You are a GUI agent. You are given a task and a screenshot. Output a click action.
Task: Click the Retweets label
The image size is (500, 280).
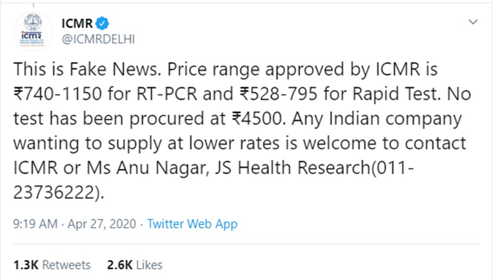click(66, 265)
